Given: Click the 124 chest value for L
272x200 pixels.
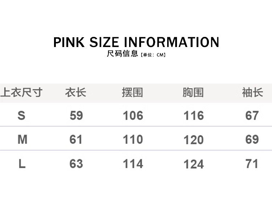Looking at the screenshot, I should [x=193, y=164].
